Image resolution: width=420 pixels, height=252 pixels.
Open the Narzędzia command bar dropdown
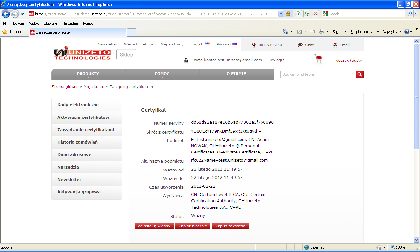pos(392,32)
